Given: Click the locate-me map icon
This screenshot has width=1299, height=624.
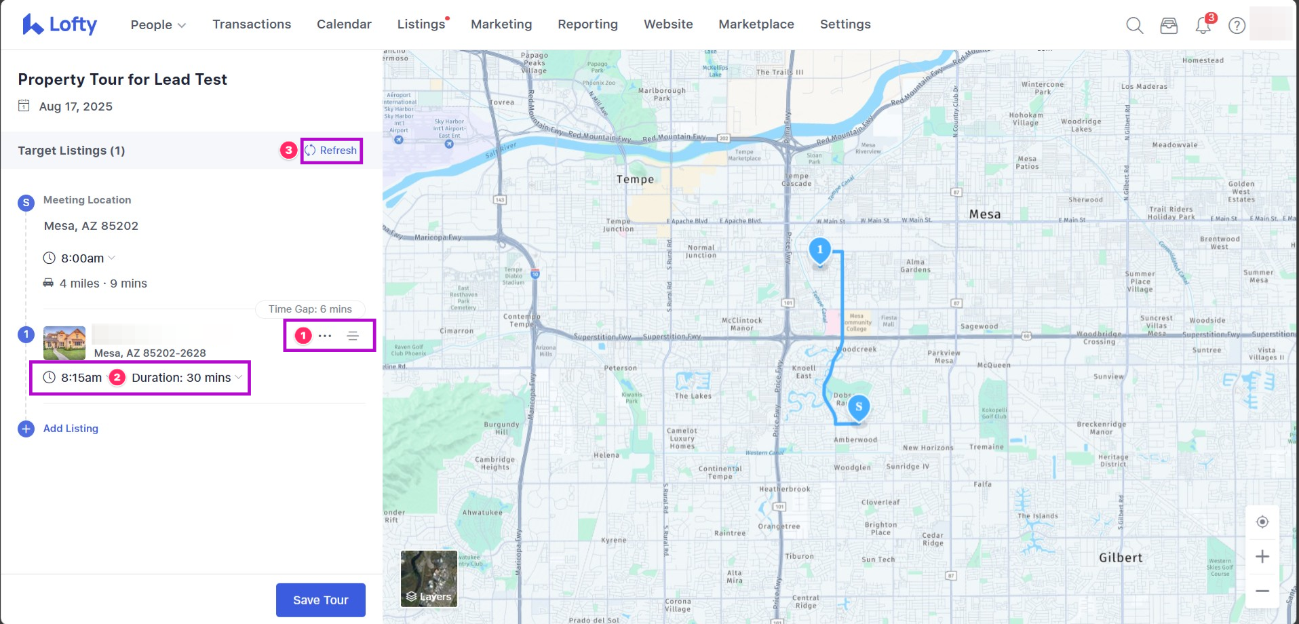Looking at the screenshot, I should 1262,522.
